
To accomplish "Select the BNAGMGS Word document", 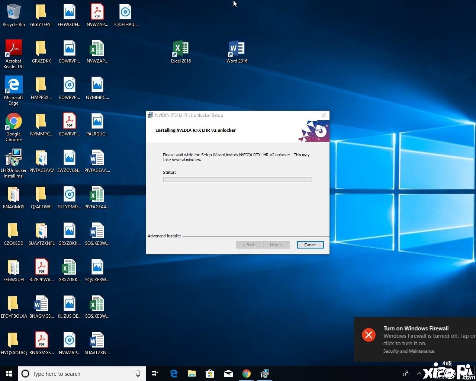I will point(42,307).
